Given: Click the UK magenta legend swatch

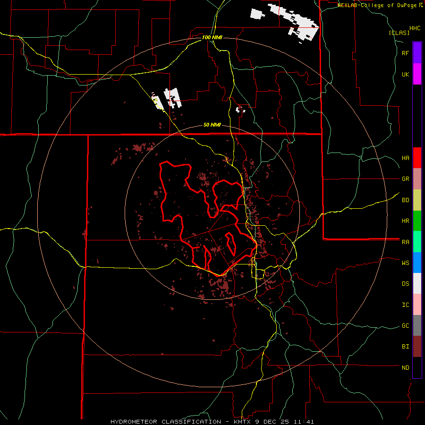Looking at the screenshot, I should tap(417, 74).
